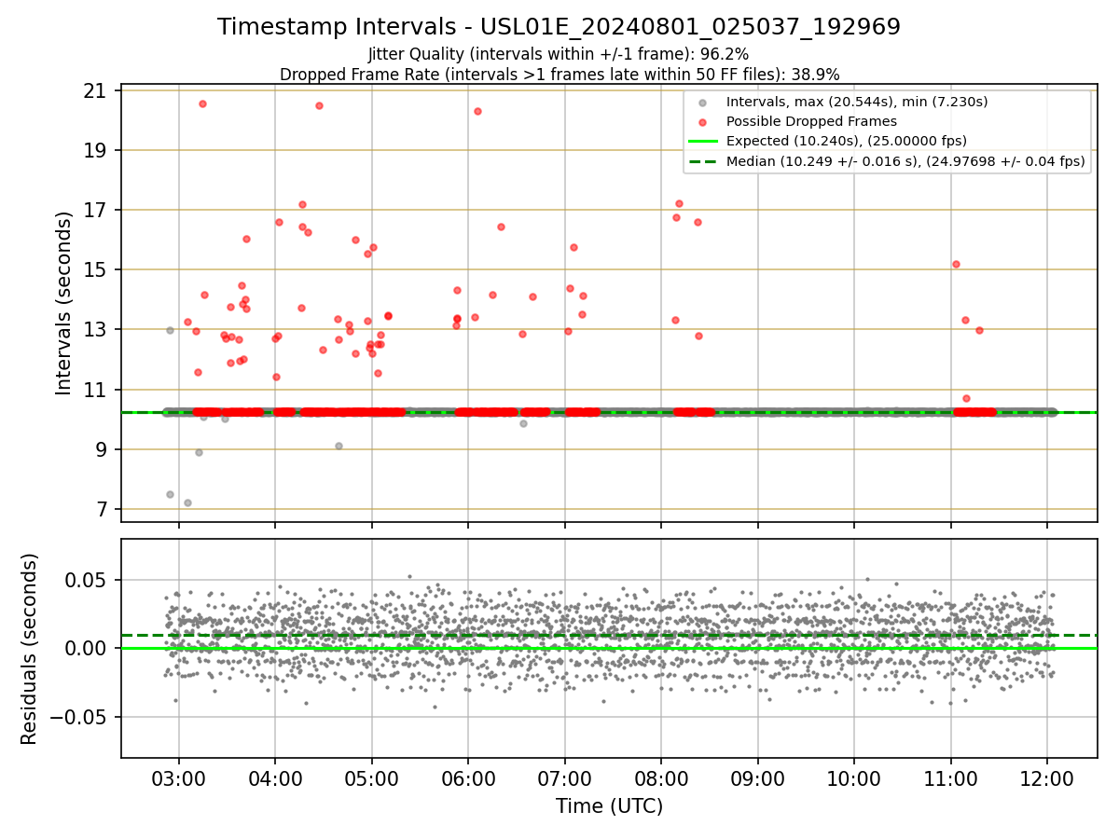Click the dashed green line sample in the legend

click(x=702, y=161)
